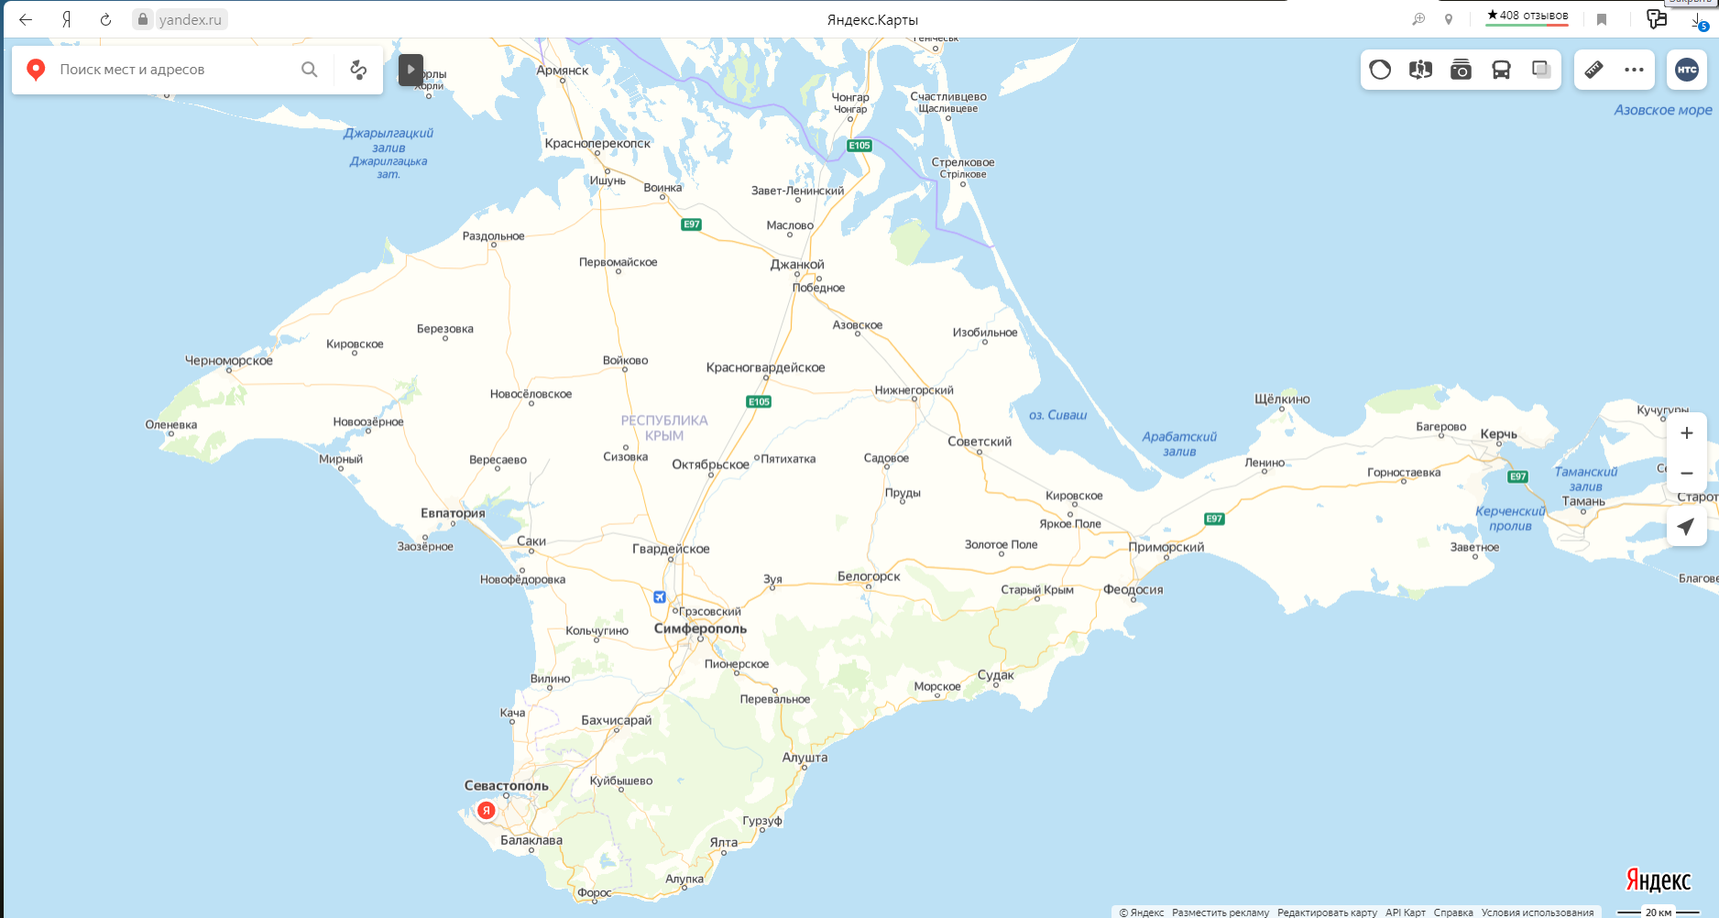This screenshot has height=918, width=1719.
Task: Open the three-dots more menu
Action: pos(1634,70)
